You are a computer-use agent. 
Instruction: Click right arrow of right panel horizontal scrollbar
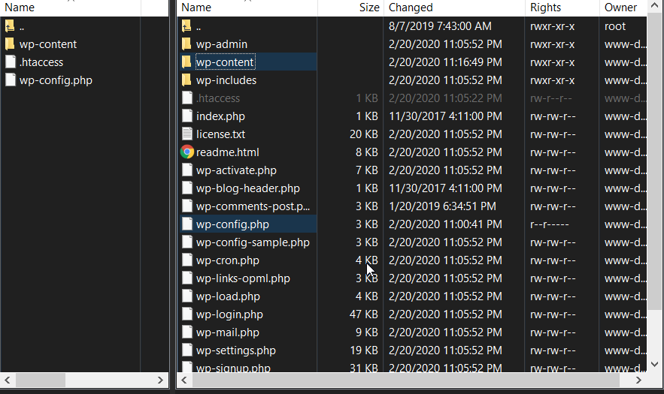[x=638, y=380]
